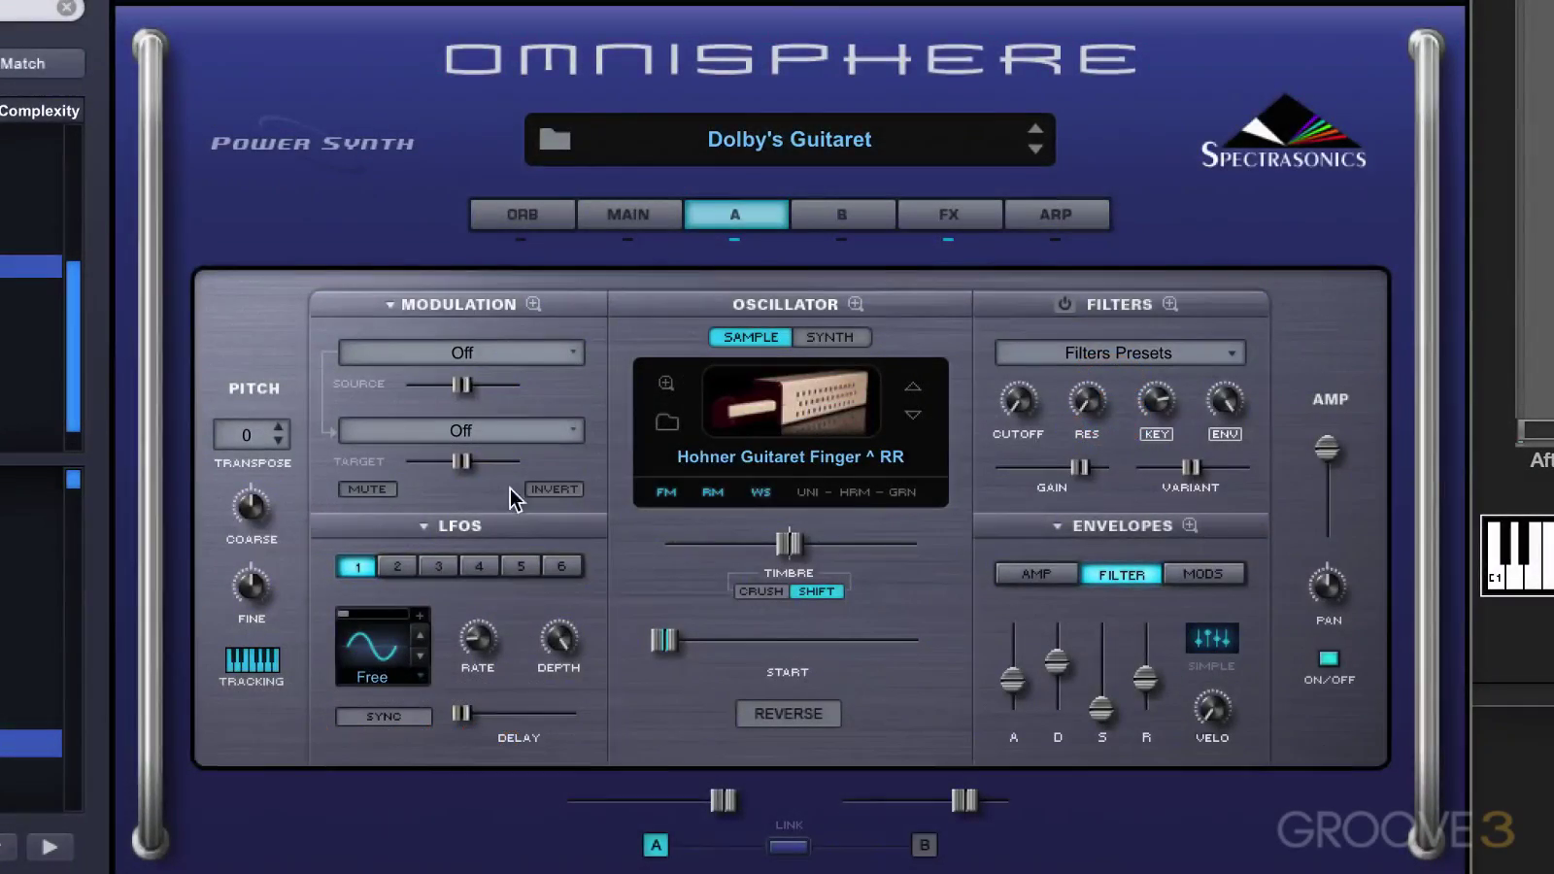Click the Hohner Guitaret soundsource thumbnail

791,401
